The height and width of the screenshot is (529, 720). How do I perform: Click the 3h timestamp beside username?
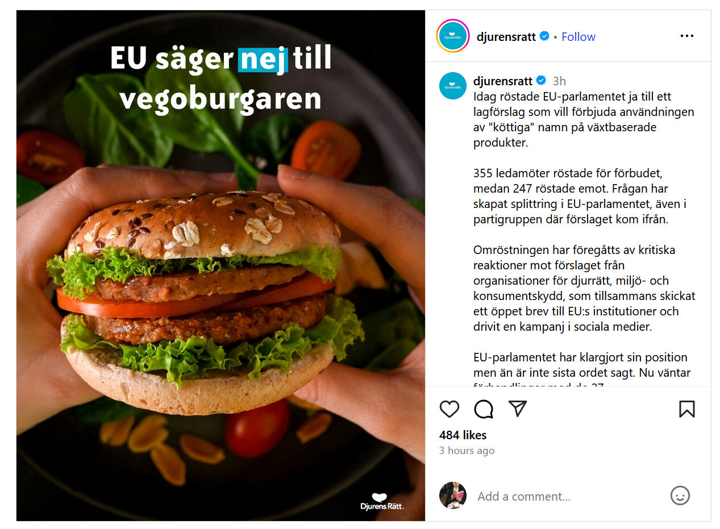(559, 81)
